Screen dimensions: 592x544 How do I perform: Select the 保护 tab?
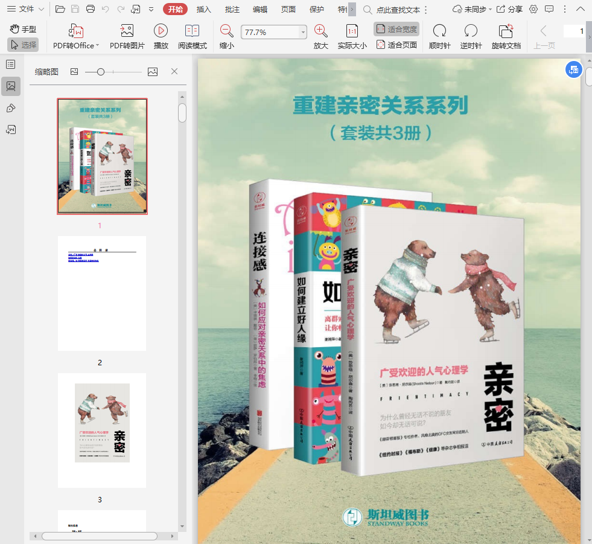[316, 10]
